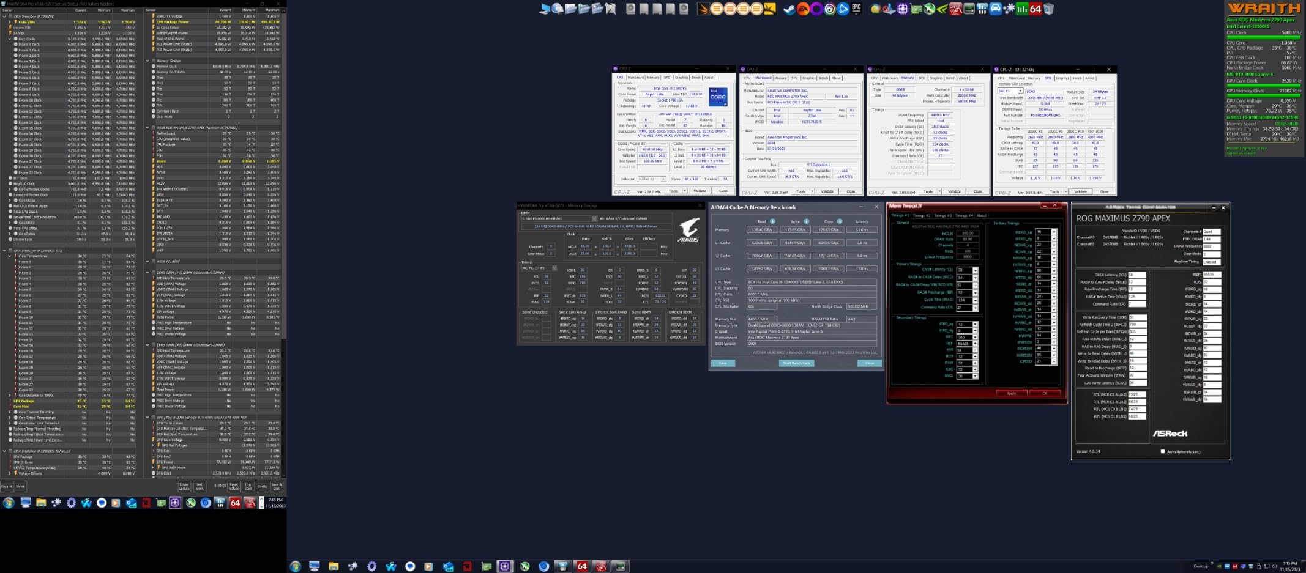The image size is (1306, 573).
Task: Click the tREFI input field in ASRock Configurator
Action: (1212, 275)
